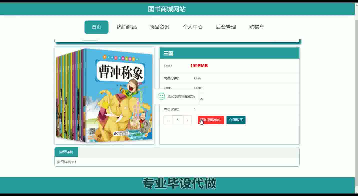358x196 pixels.
Task: Click the 曹冲称象 book cover image
Action: click(104, 96)
